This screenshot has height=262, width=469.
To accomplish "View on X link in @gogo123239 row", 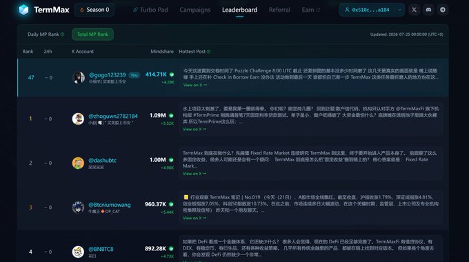I will pos(195,85).
